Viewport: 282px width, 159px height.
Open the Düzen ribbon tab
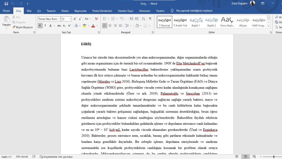tap(65, 11)
